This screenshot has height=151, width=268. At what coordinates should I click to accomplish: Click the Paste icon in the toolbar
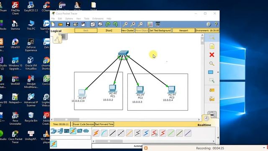[x=100, y=24]
